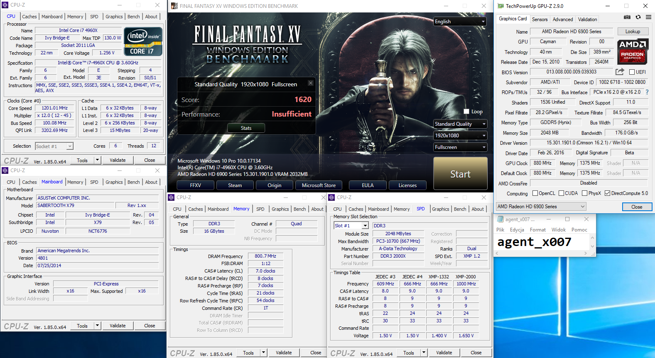Click Validate in top CPU-Z CPU window
655x358 pixels.
point(118,160)
